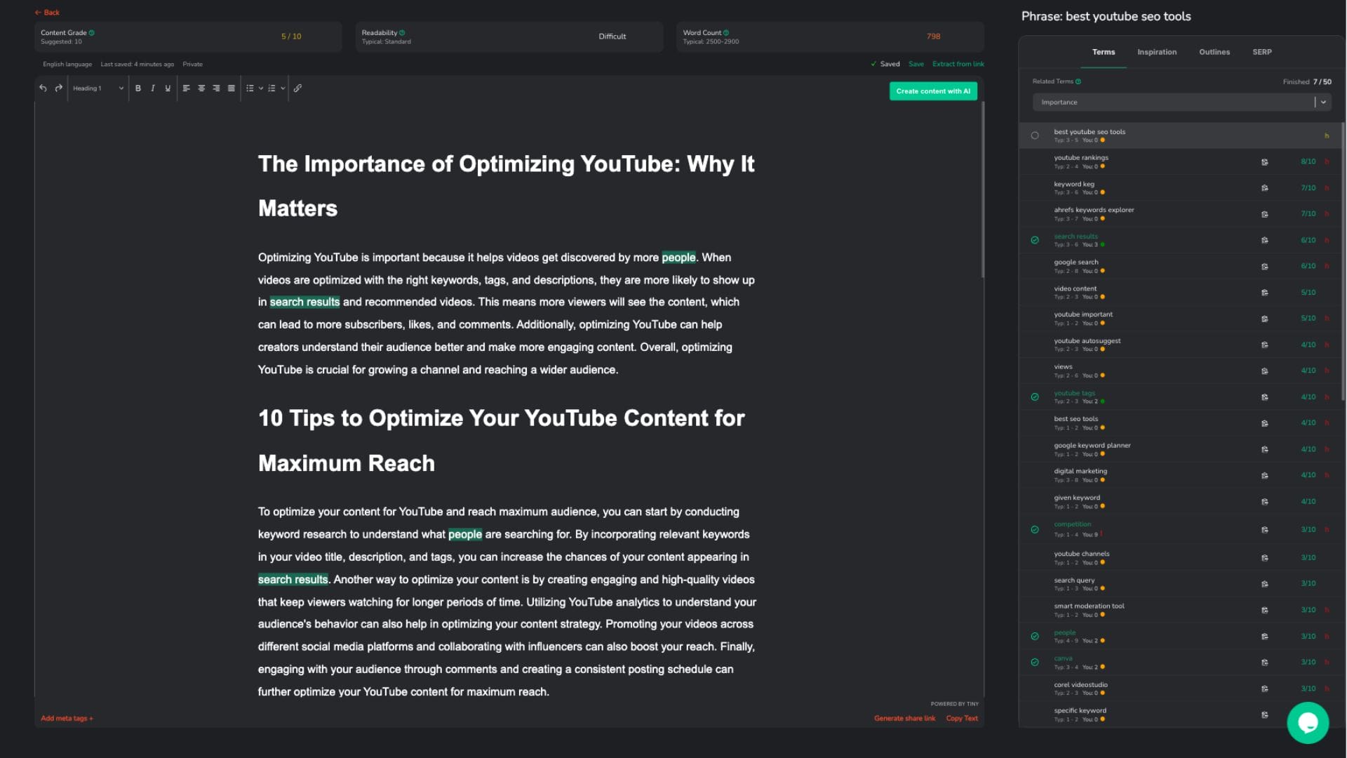Select radio circle for 'best youtube seo tools'
The width and height of the screenshot is (1347, 758).
1035,136
